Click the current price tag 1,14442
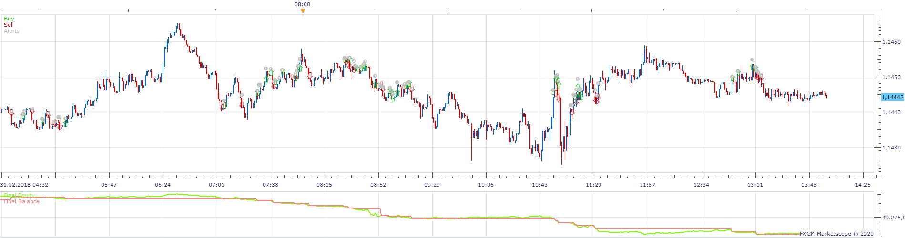The width and height of the screenshot is (905, 238). point(892,97)
